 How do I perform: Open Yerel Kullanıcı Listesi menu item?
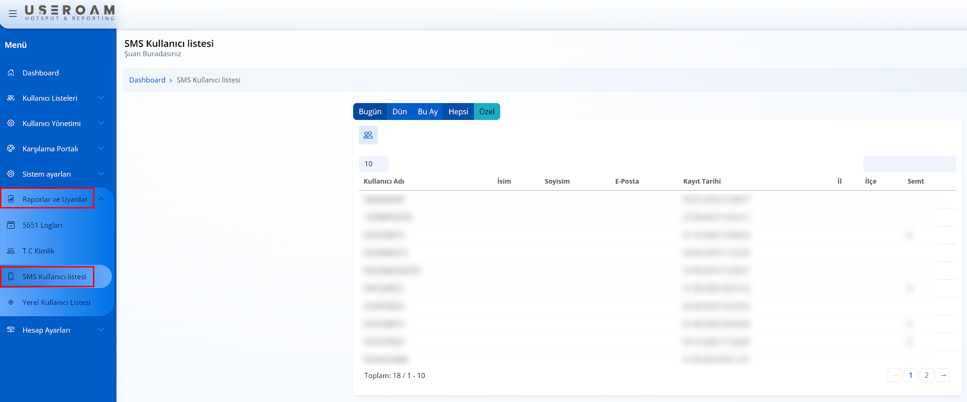coord(56,302)
